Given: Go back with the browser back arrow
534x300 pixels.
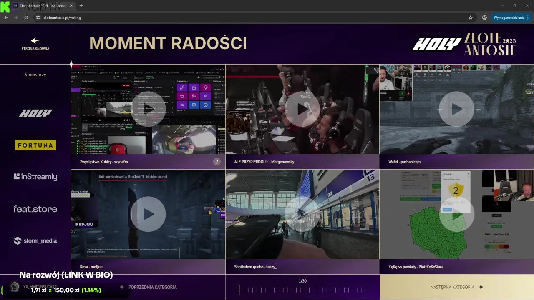Looking at the screenshot, I should tap(6, 17).
